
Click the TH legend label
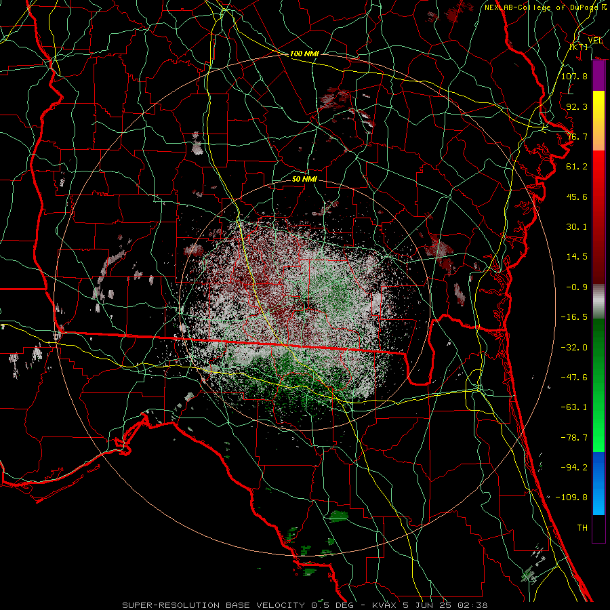582,528
